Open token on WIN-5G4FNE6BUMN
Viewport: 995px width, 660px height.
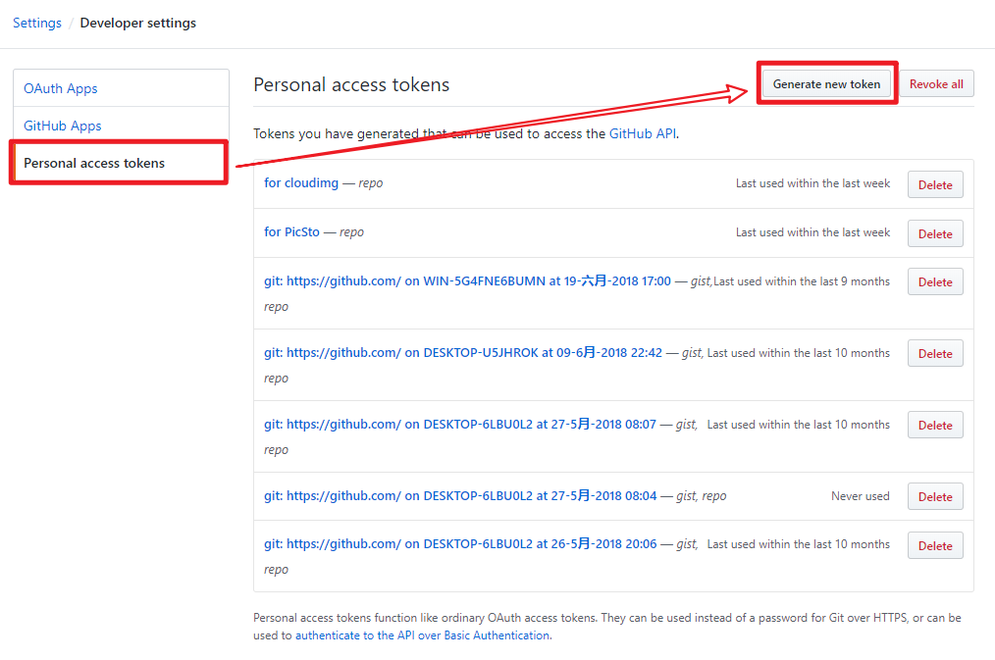pyautogui.click(x=467, y=280)
